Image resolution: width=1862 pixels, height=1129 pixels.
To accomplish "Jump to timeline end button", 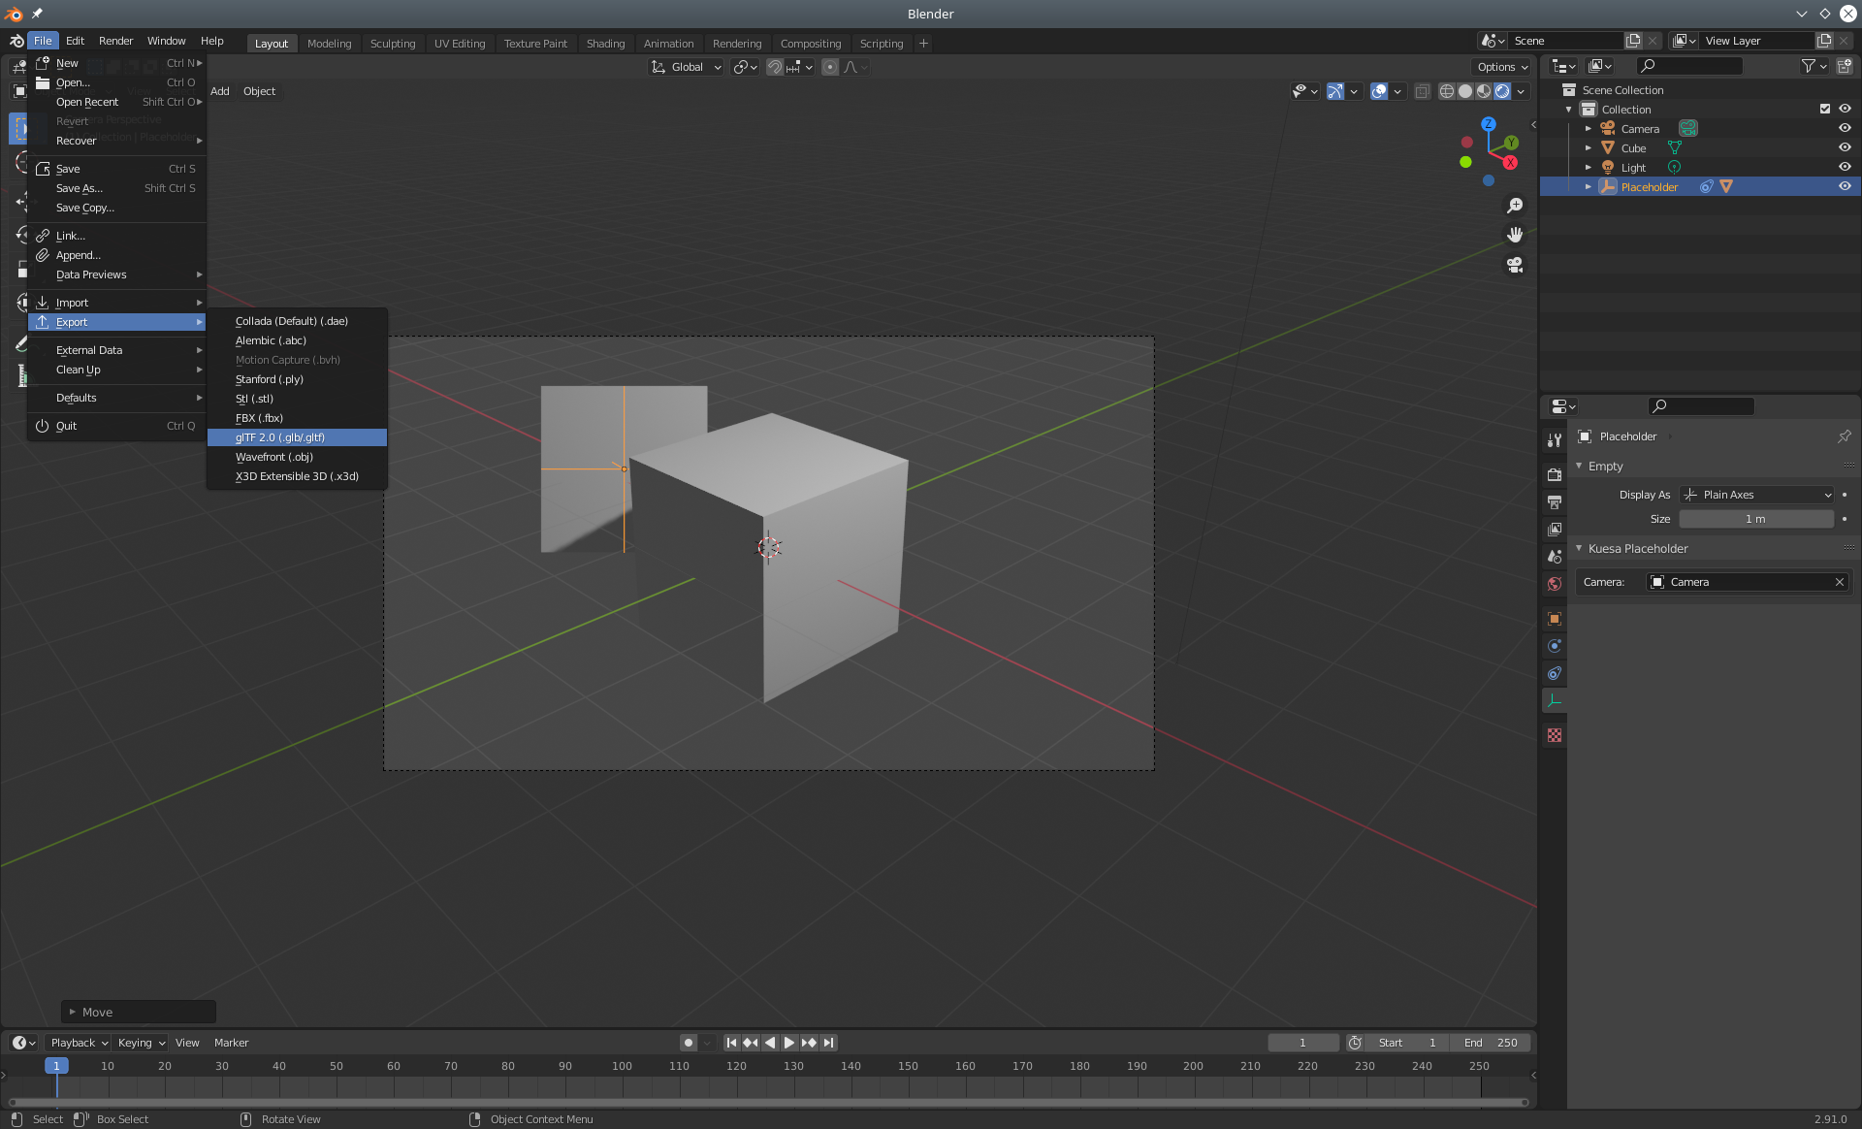I will pos(828,1043).
